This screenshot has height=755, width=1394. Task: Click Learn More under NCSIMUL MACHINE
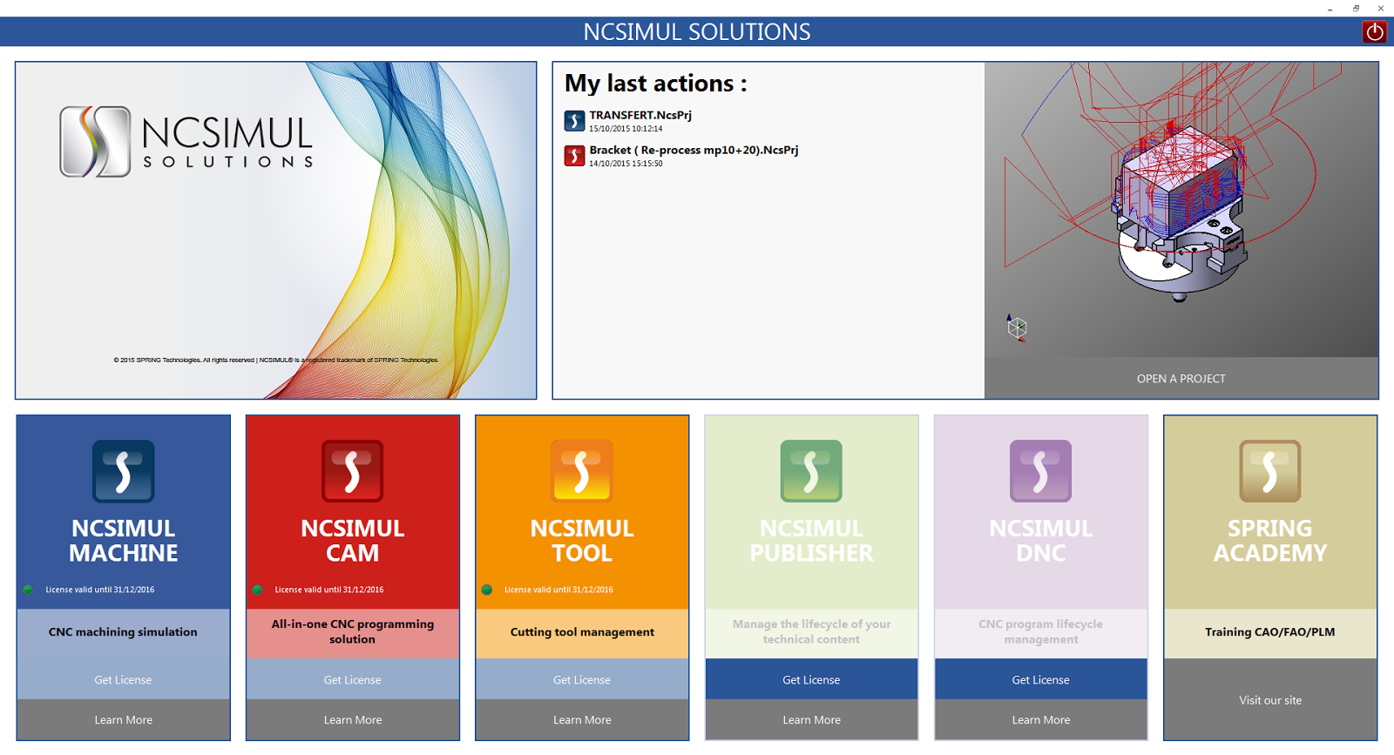[x=123, y=720]
